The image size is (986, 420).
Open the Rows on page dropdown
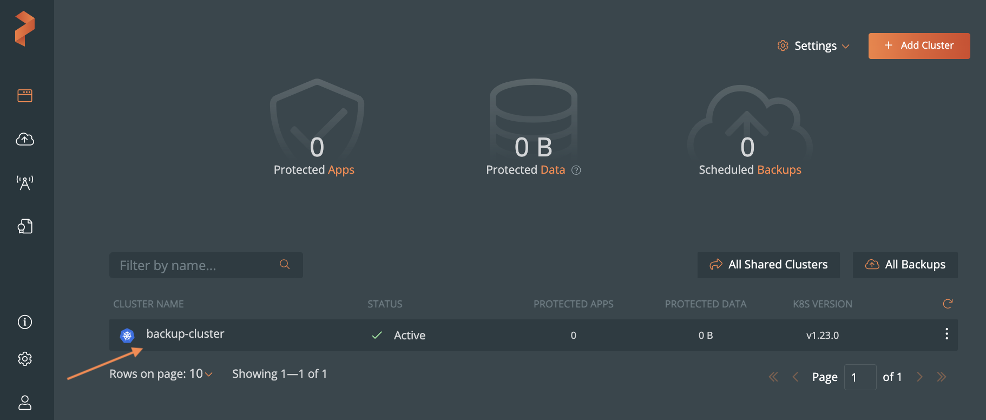[161, 374]
